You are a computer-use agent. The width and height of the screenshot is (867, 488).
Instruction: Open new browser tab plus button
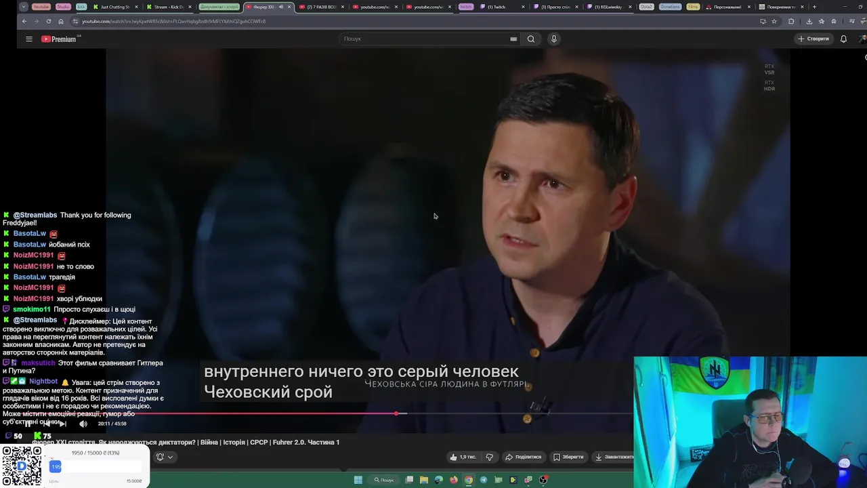pyautogui.click(x=814, y=7)
